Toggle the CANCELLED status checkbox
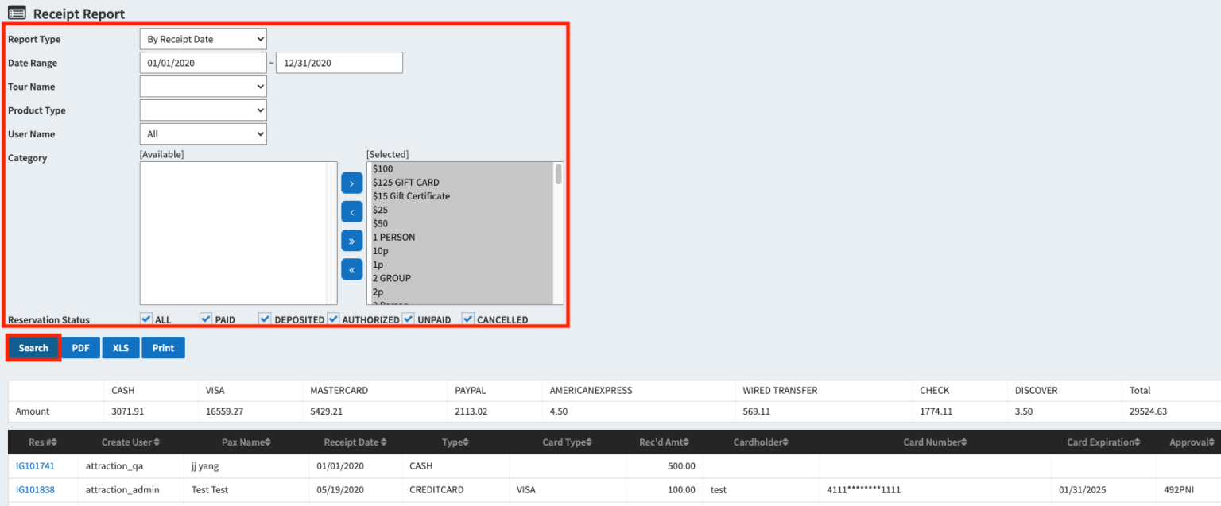 (x=468, y=319)
